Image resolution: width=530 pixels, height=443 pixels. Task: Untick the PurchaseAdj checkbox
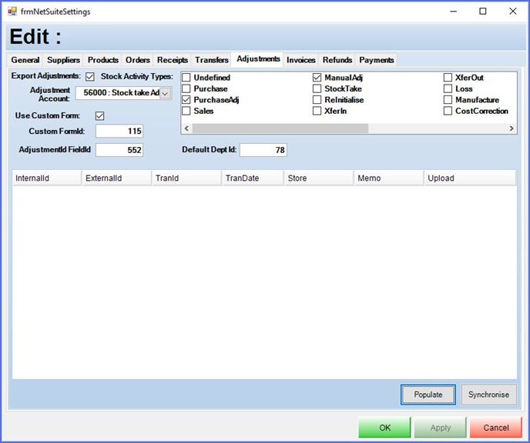pyautogui.click(x=186, y=100)
